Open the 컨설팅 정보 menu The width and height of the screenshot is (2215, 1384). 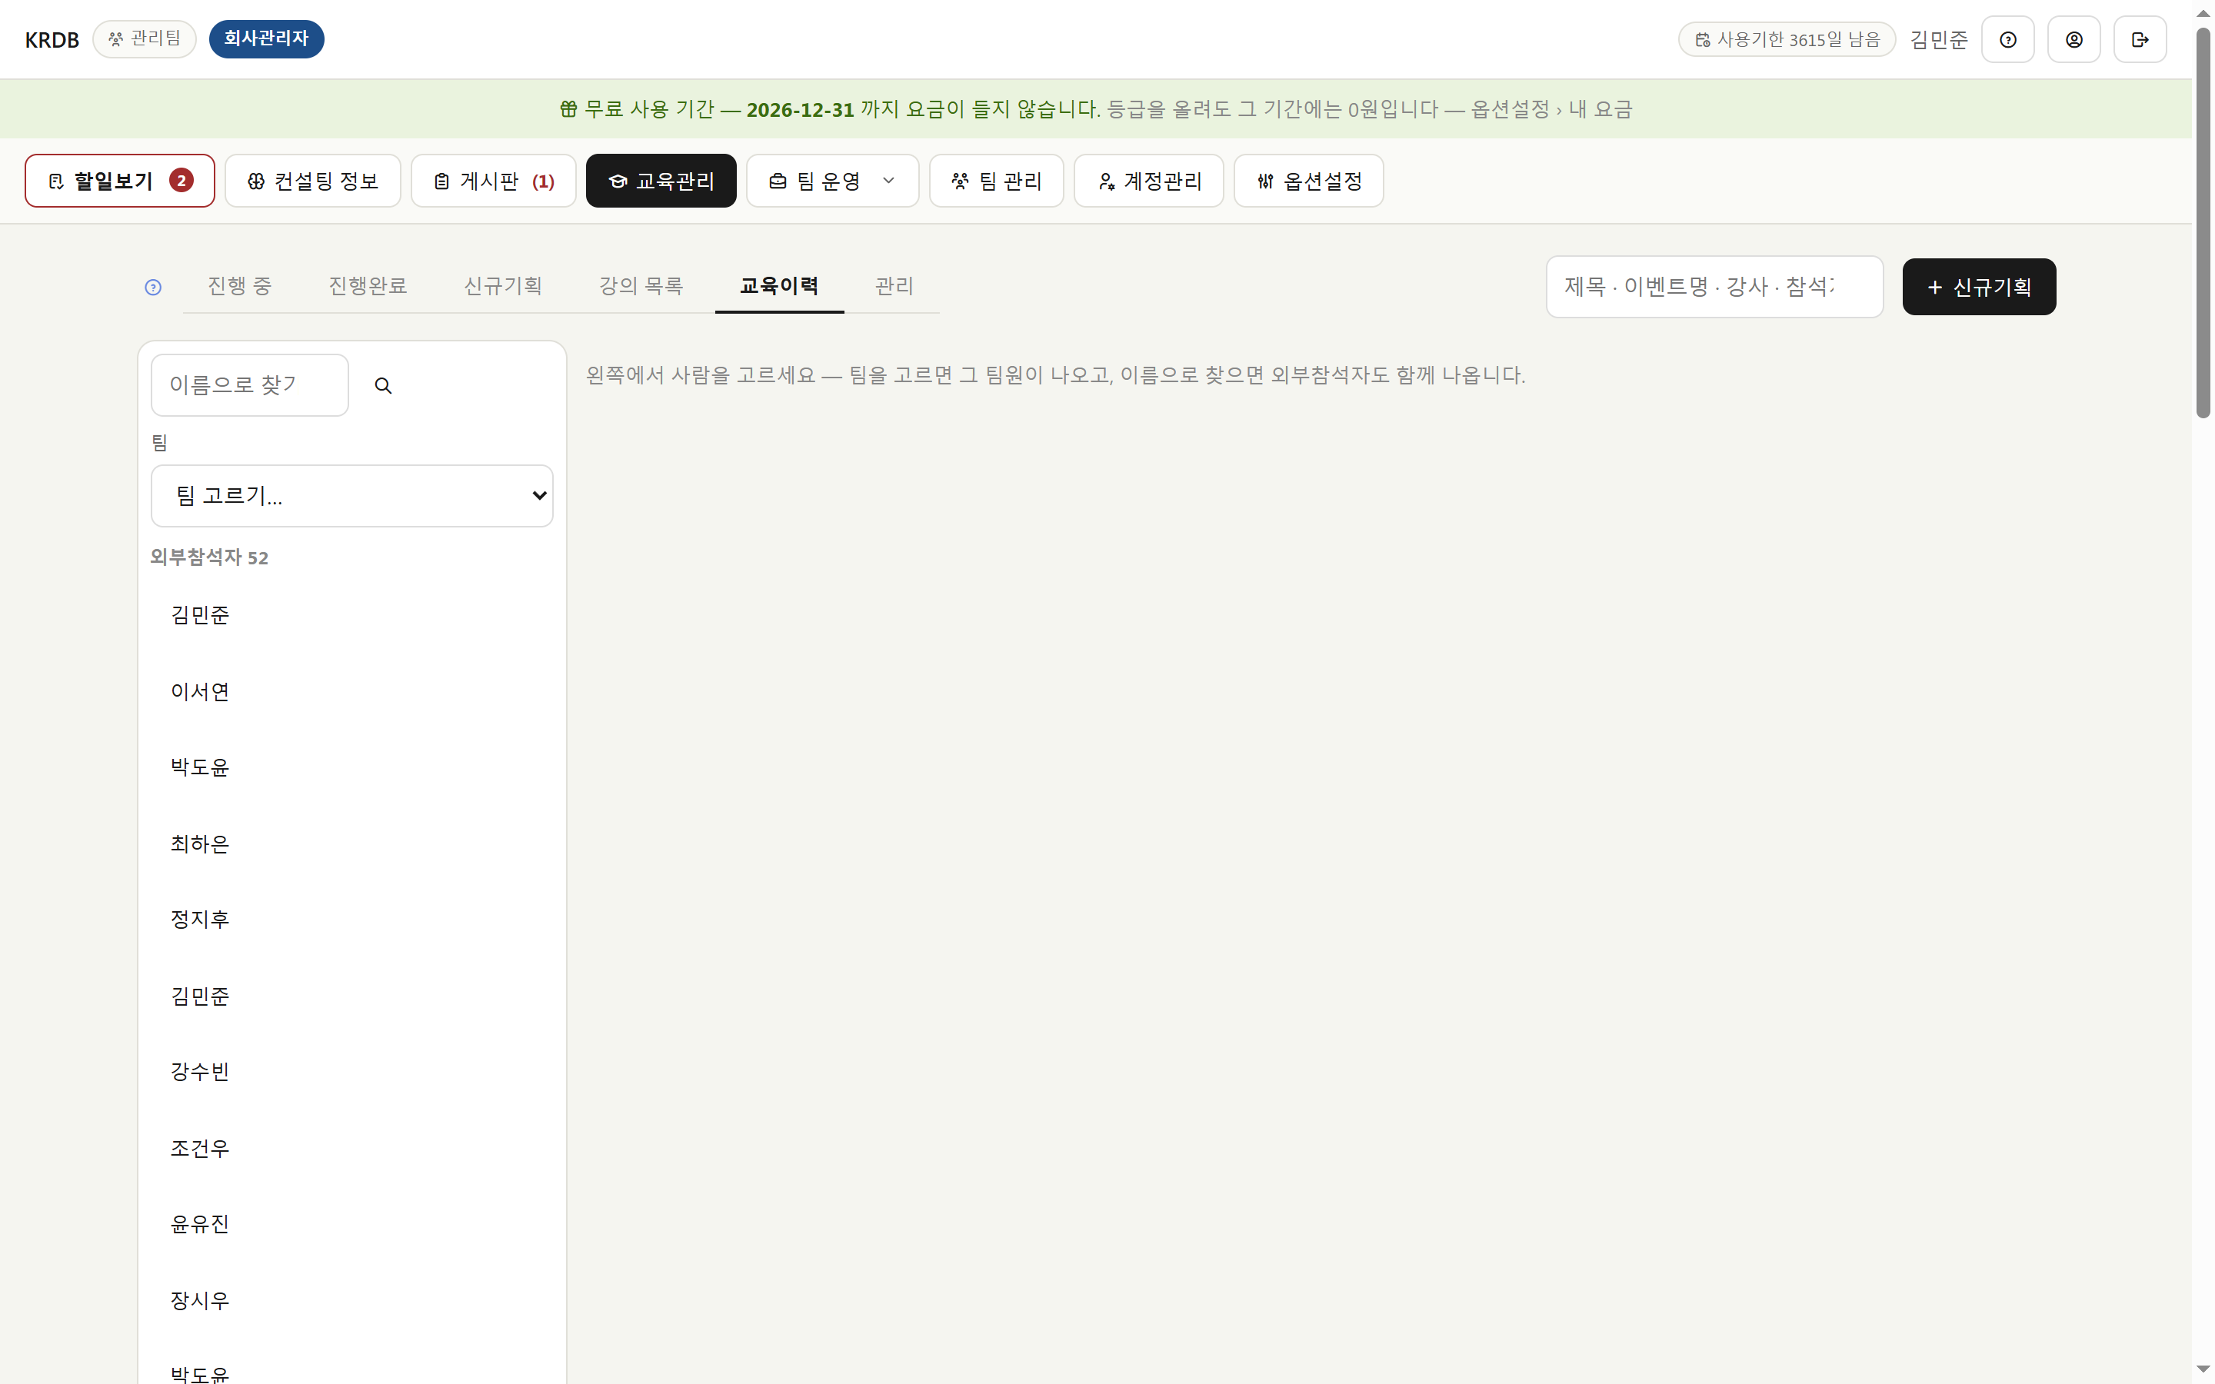313,181
